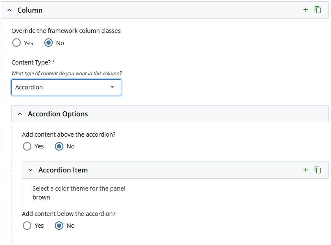Click the "Content Type?" field label
This screenshot has width=331, height=245.
(x=31, y=62)
